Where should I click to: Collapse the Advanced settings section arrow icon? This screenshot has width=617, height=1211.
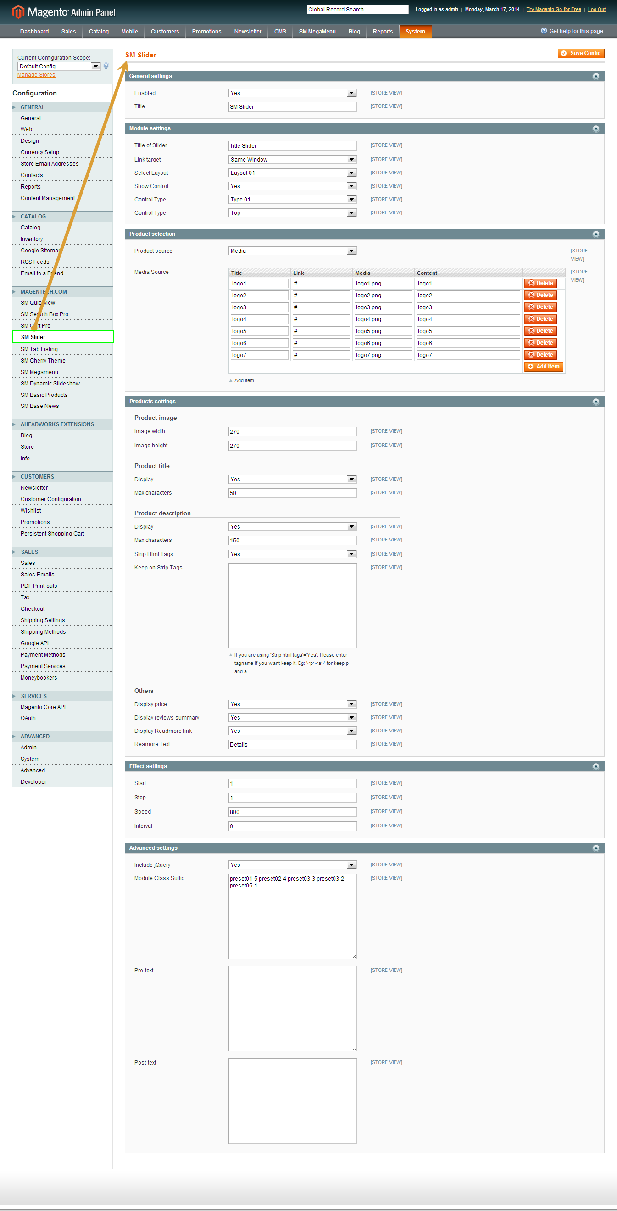click(596, 848)
